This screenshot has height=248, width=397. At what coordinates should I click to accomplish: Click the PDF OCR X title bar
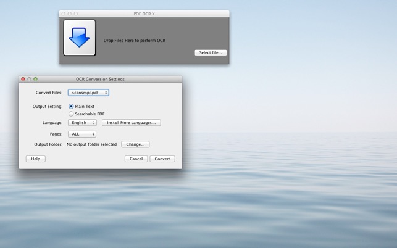pyautogui.click(x=144, y=14)
